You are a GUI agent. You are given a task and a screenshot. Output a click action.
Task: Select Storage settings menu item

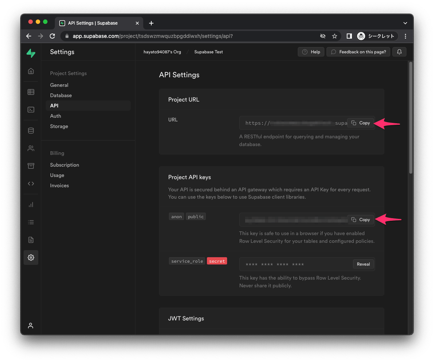(x=59, y=127)
